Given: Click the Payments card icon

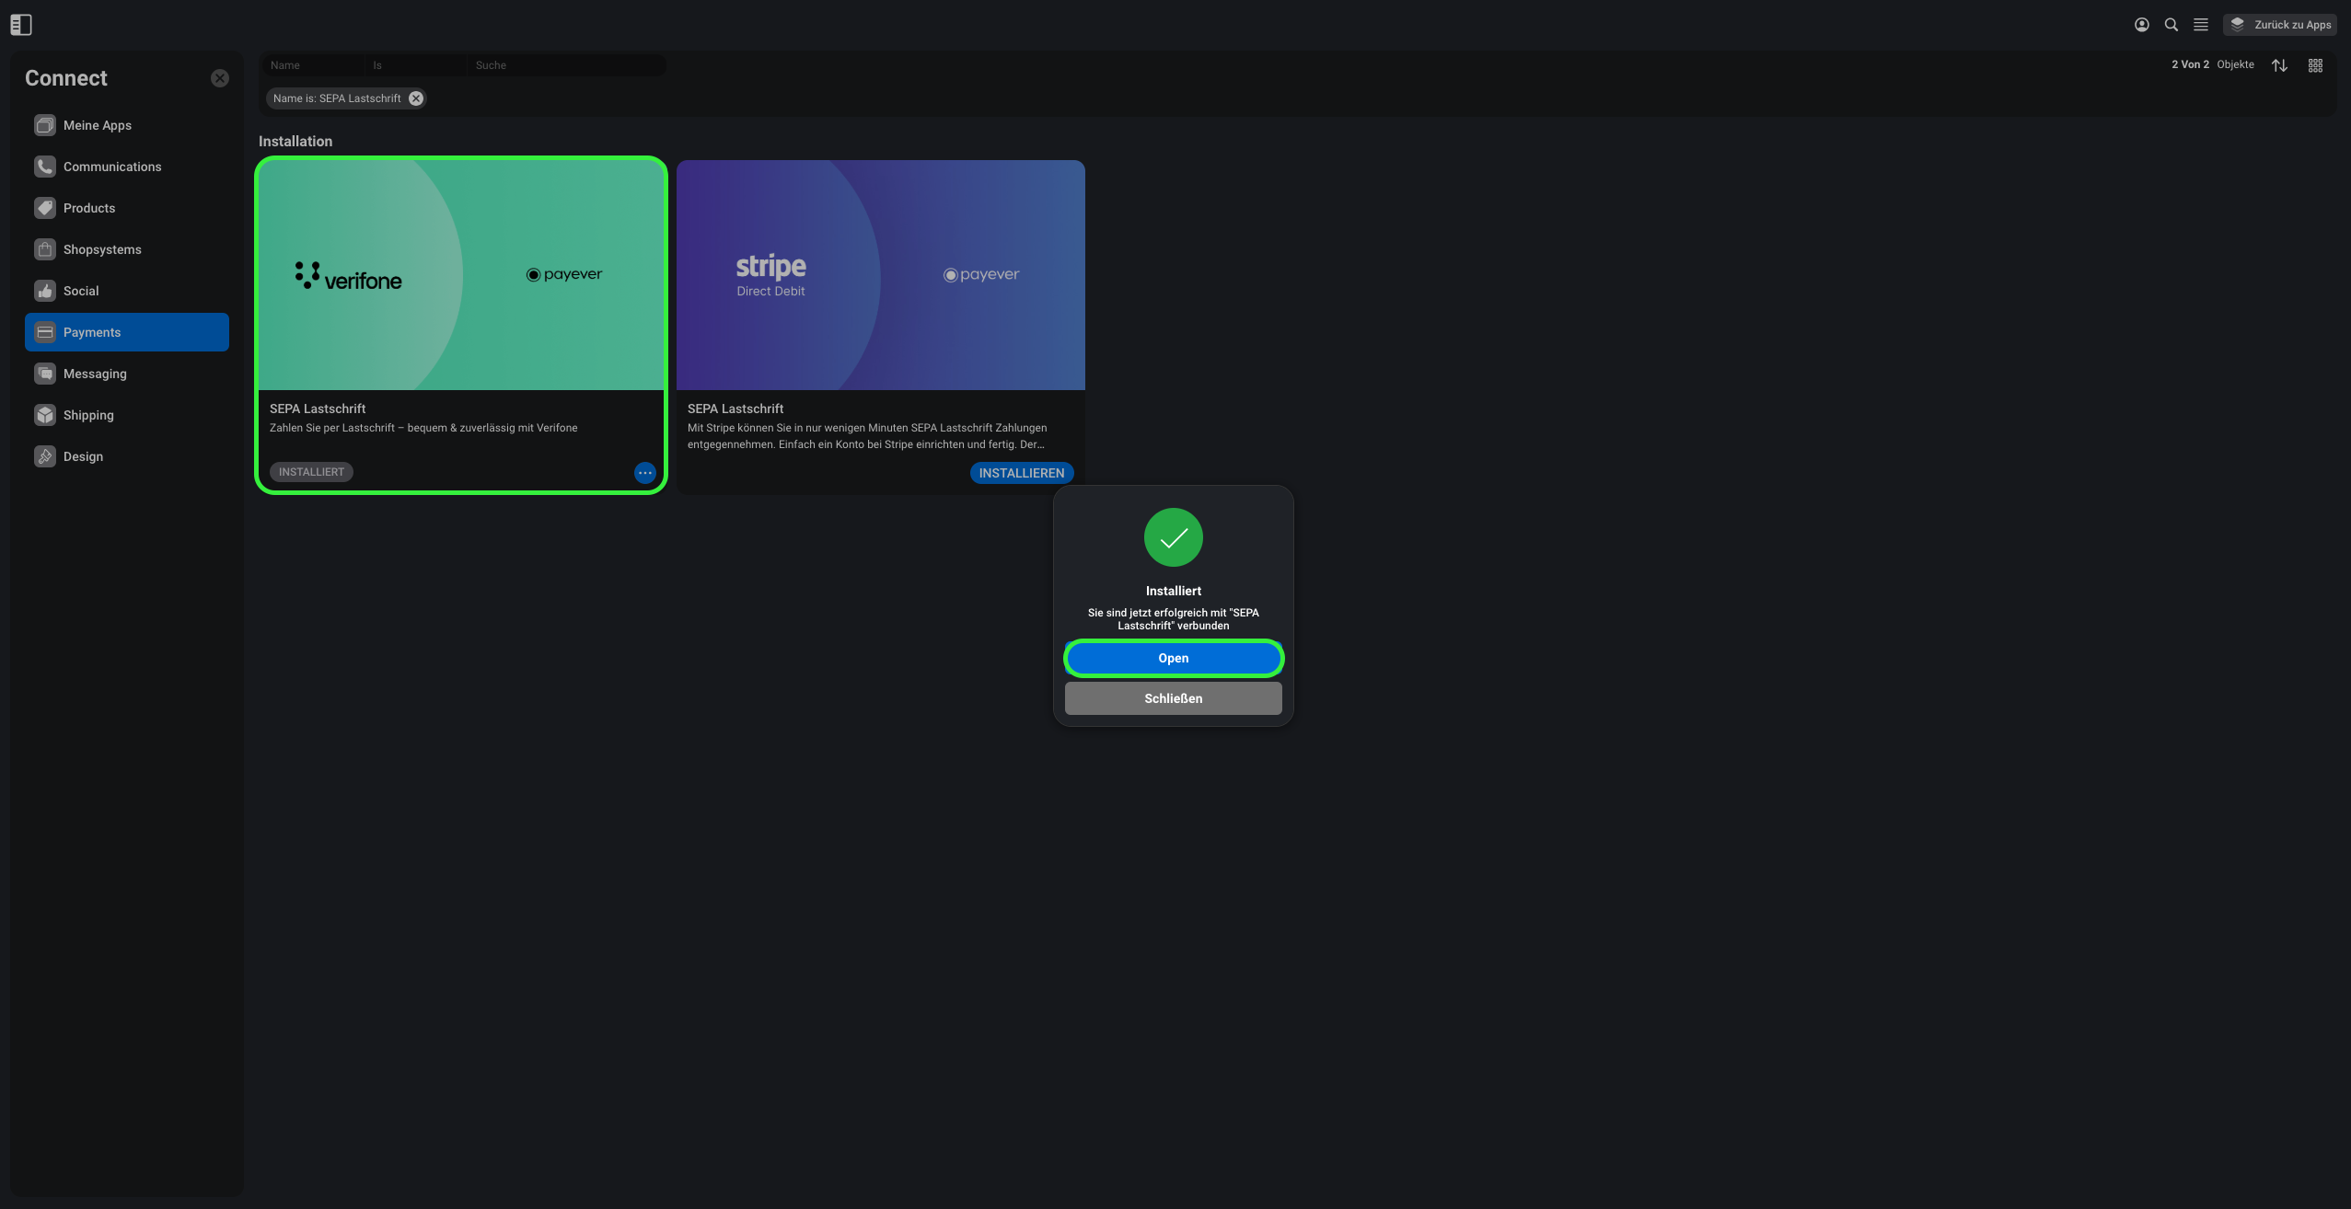Looking at the screenshot, I should 45,332.
